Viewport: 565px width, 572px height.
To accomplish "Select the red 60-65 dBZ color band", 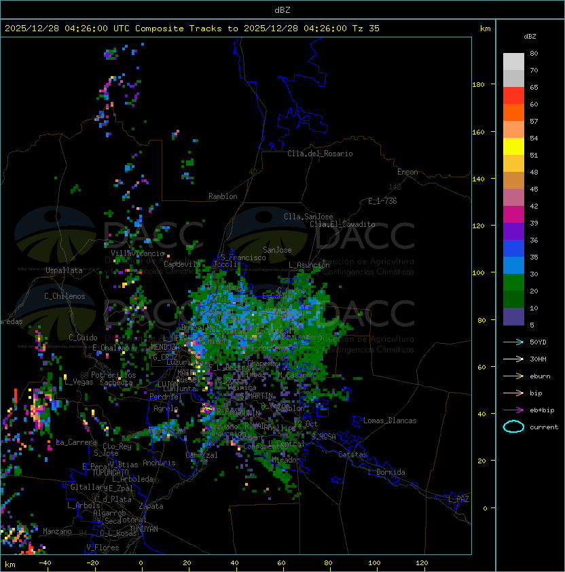I will coord(513,96).
